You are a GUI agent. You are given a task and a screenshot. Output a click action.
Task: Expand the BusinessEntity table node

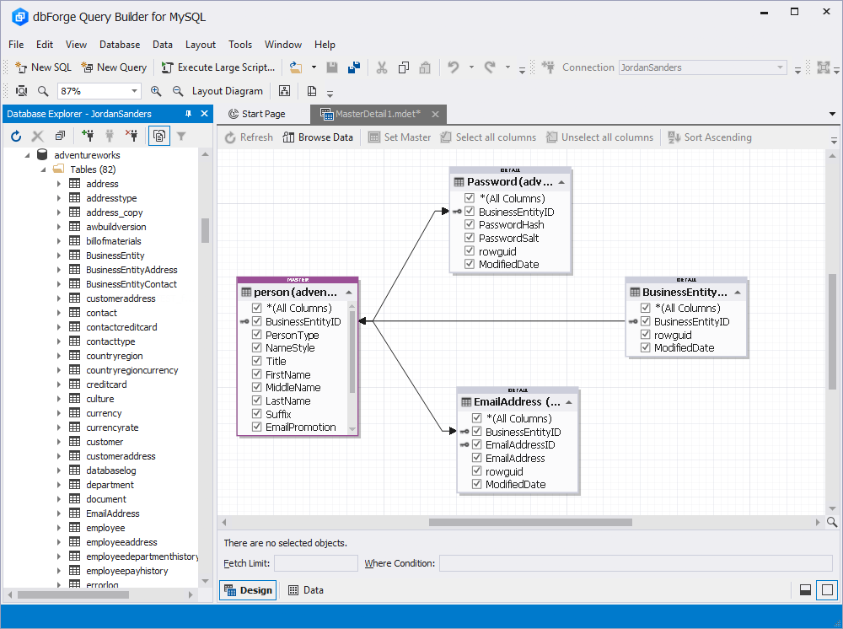(x=59, y=255)
